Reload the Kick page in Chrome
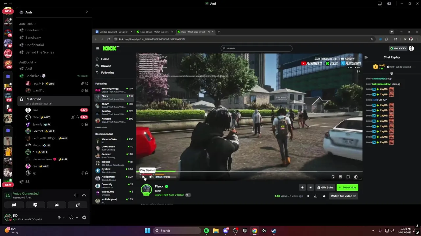 (x=108, y=39)
